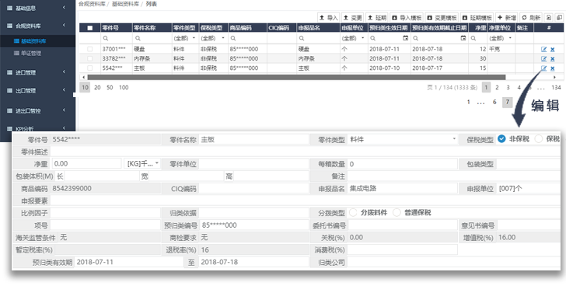Delete the 内存条 row

pyautogui.click(x=552, y=59)
